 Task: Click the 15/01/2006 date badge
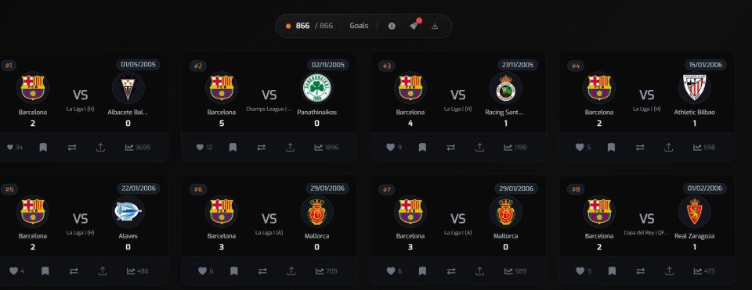(705, 65)
